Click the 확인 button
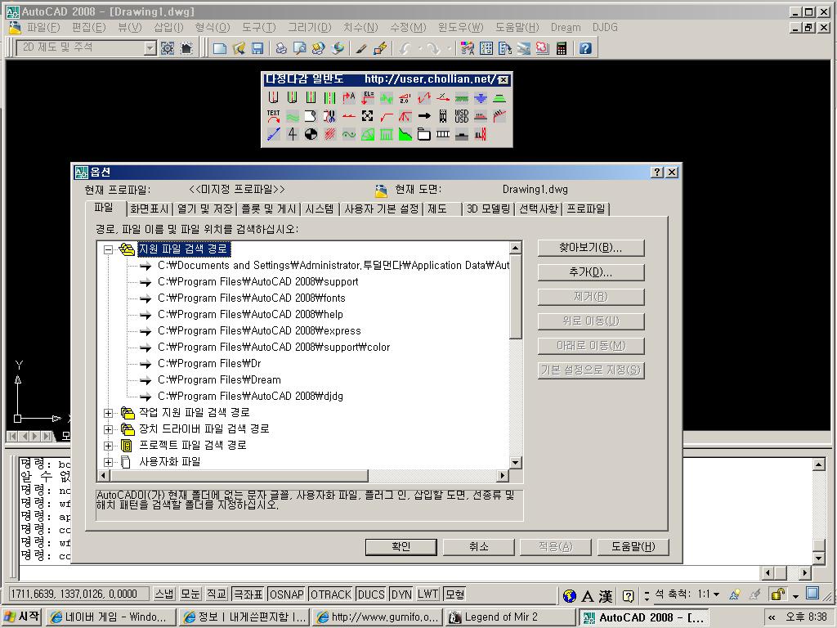The width and height of the screenshot is (837, 628). pos(401,547)
